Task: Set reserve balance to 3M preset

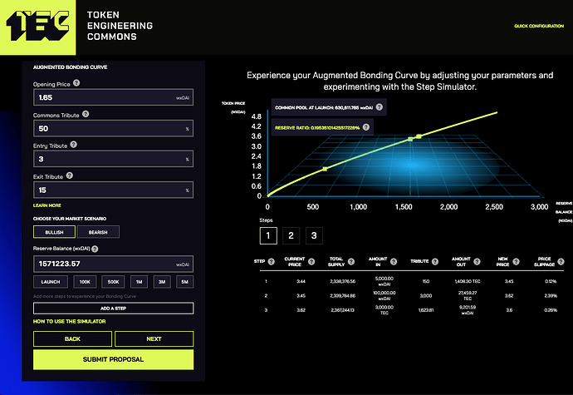Action: pos(162,282)
